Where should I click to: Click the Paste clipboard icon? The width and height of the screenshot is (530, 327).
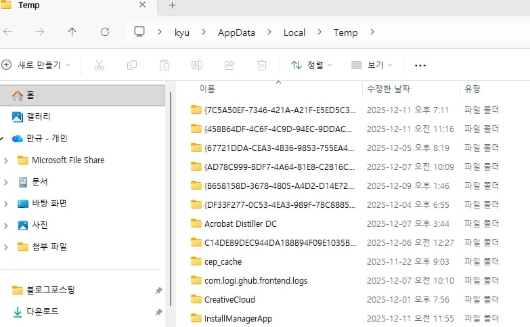[164, 65]
